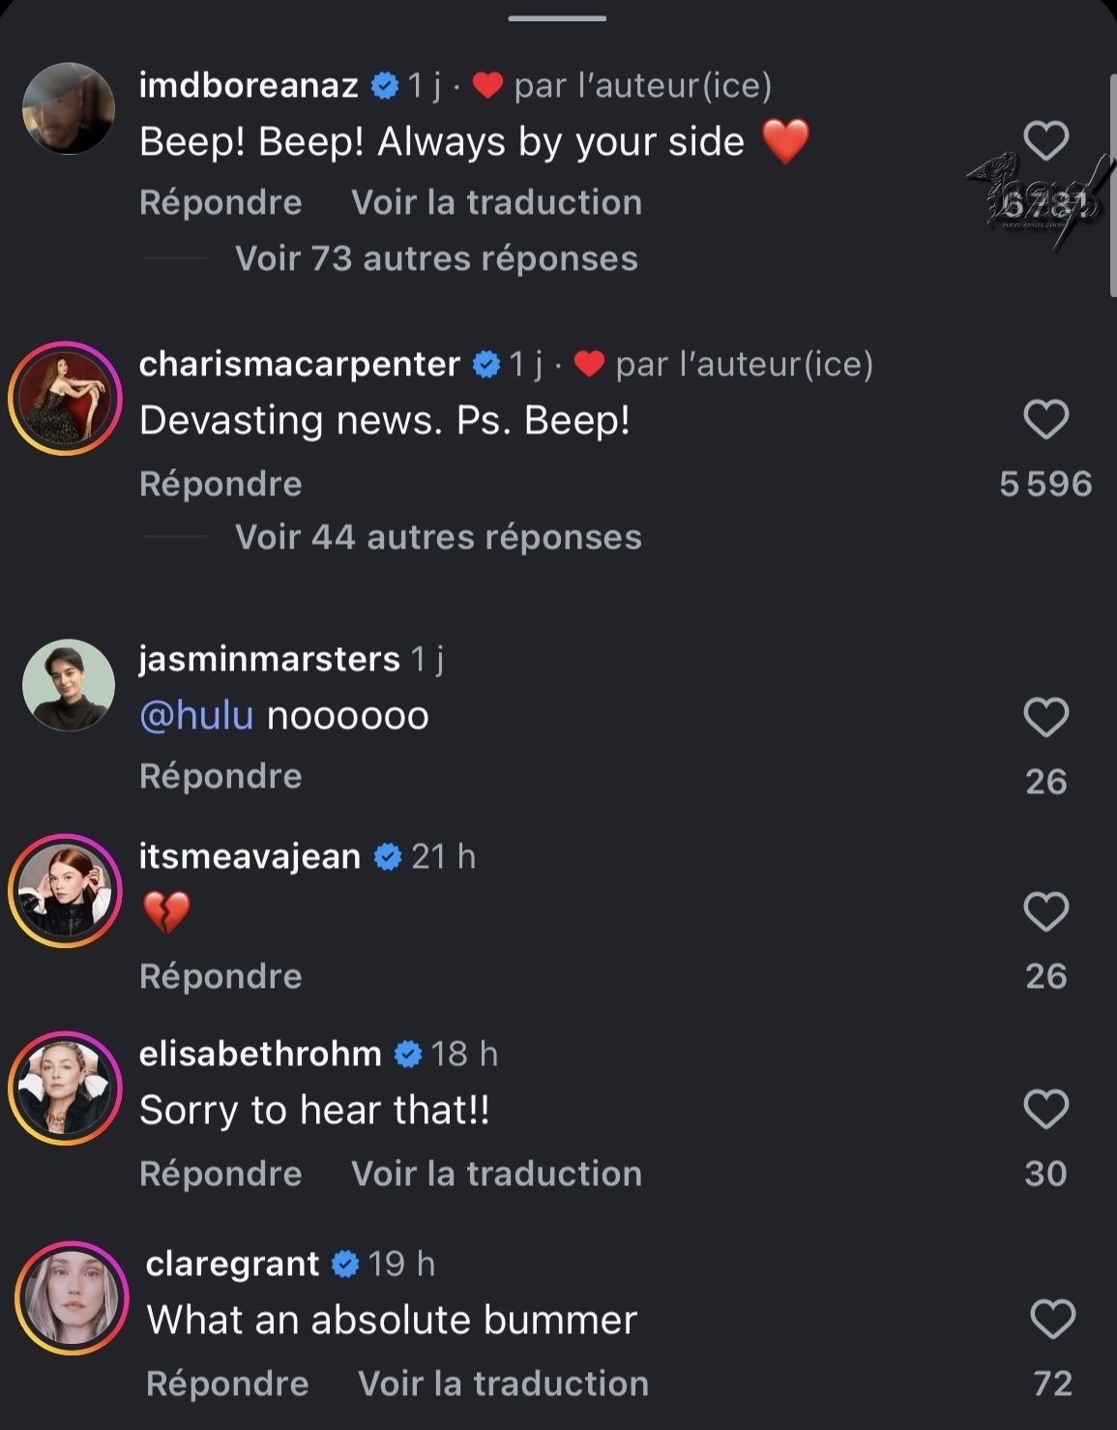Open imdboreanaz's profile picture

click(x=69, y=108)
